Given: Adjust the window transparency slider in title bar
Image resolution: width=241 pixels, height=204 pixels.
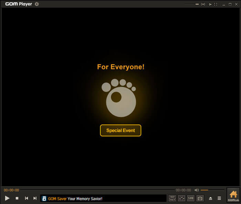Looking at the screenshot, I should pos(192,4).
